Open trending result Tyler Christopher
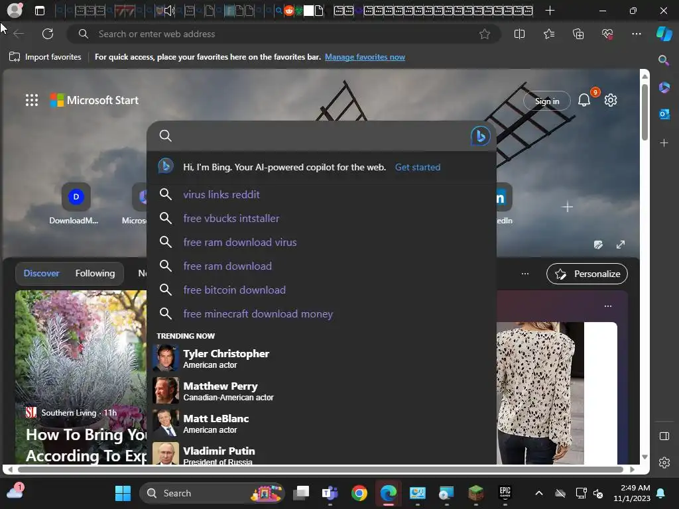The height and width of the screenshot is (509, 679). coord(322,359)
